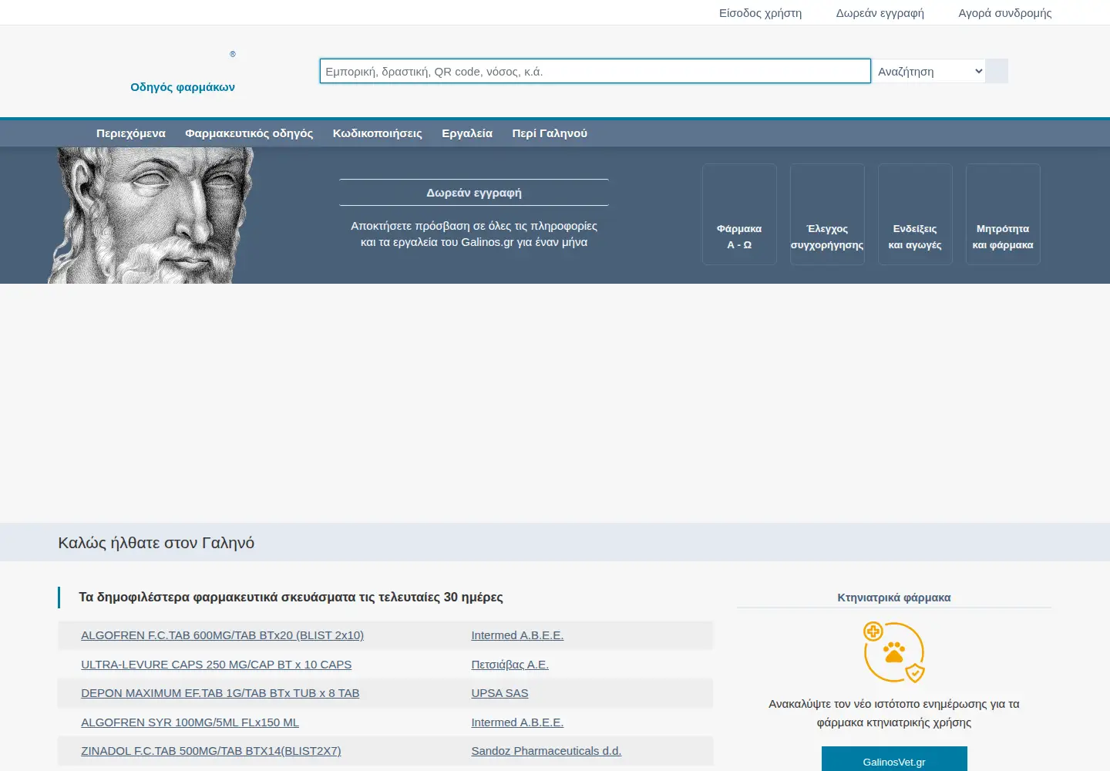This screenshot has width=1110, height=771.
Task: Open UPSA SAS company link
Action: pos(499,693)
